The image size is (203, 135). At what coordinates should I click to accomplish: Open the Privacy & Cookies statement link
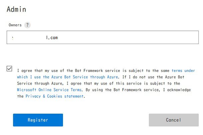click(55, 96)
